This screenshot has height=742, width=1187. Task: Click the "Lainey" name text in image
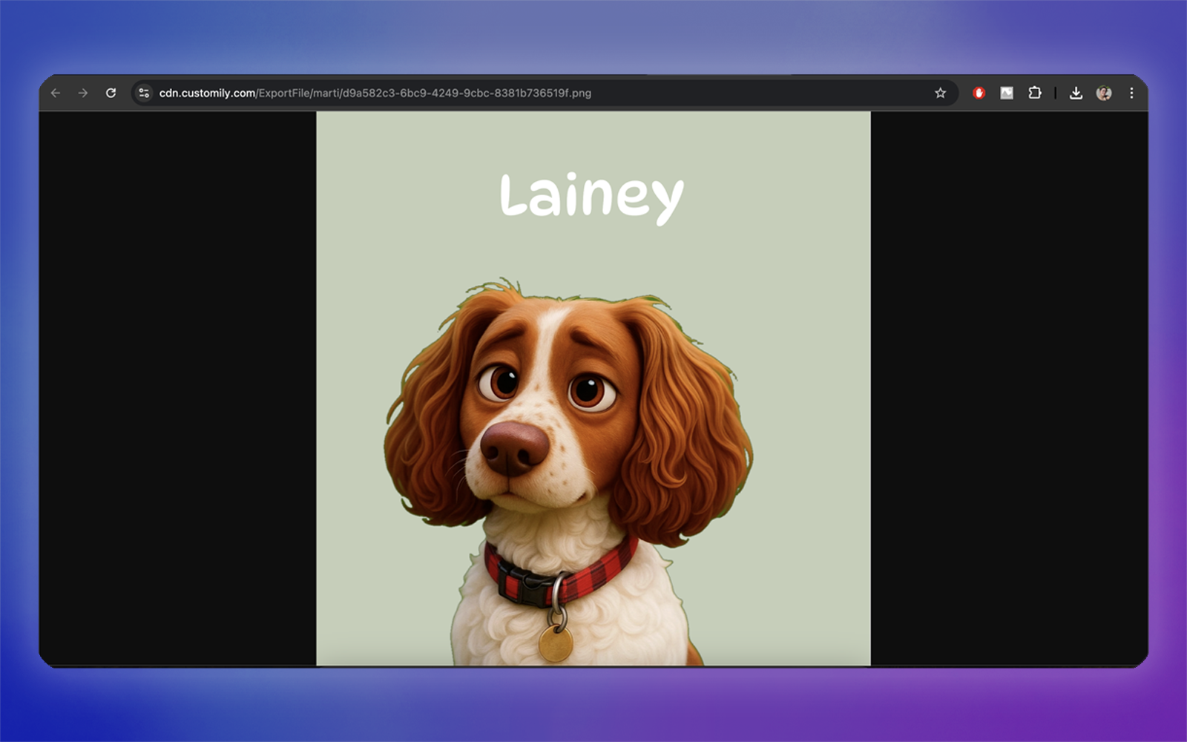[591, 196]
